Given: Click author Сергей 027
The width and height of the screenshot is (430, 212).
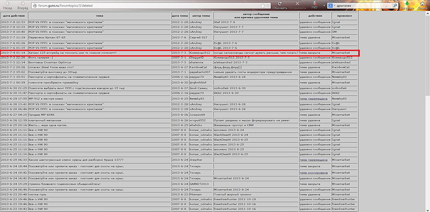Looking at the screenshot, I should point(198,37).
